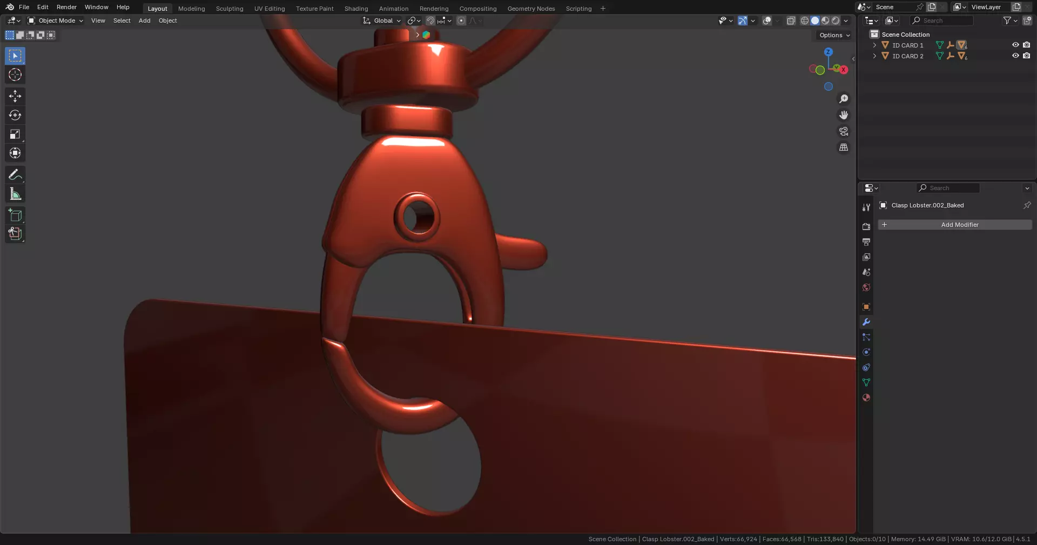
Task: Open the Object properties tab
Action: click(866, 307)
